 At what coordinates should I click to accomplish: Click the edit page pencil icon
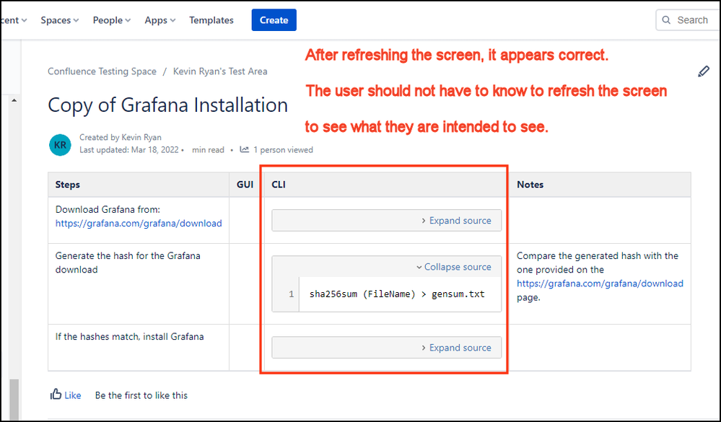(704, 71)
